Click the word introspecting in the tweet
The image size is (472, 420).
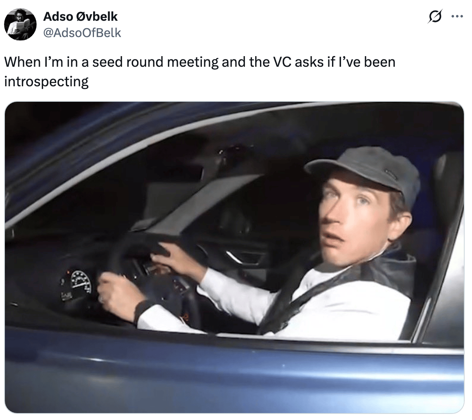46,81
